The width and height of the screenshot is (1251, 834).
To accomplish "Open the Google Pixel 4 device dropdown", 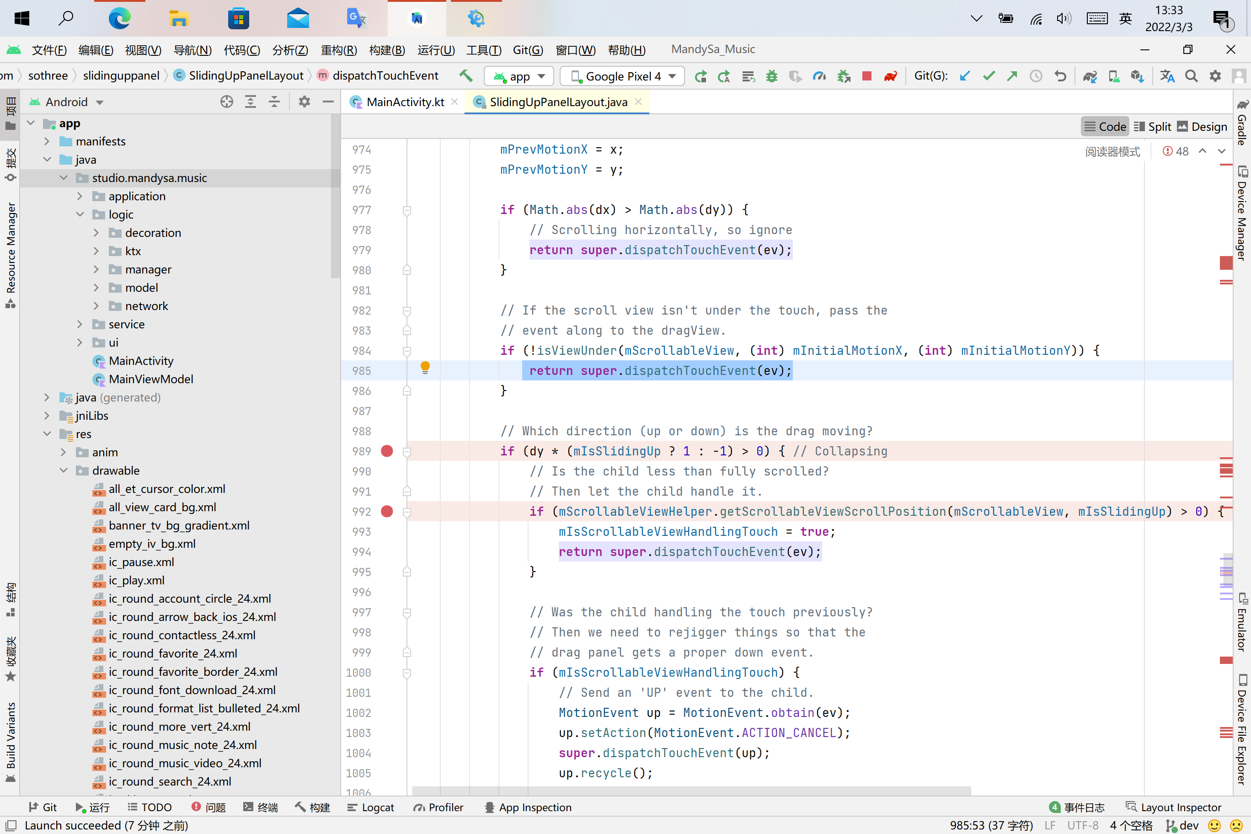I will (x=622, y=77).
